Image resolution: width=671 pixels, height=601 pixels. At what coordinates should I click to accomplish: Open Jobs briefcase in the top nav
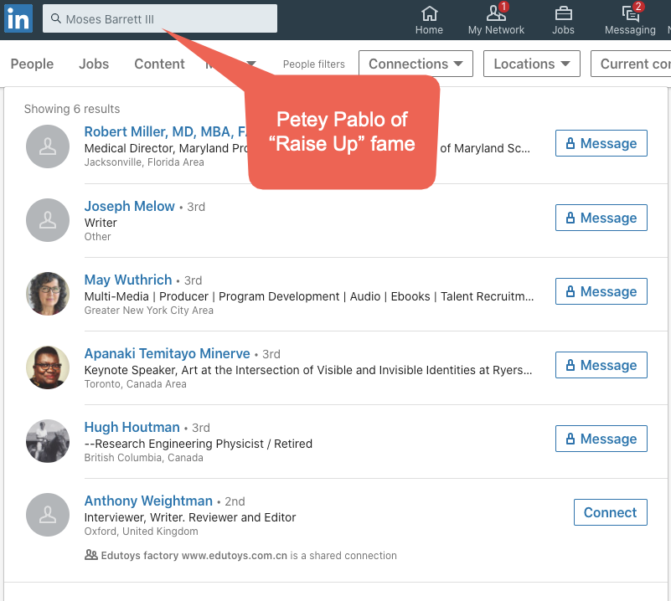(563, 19)
